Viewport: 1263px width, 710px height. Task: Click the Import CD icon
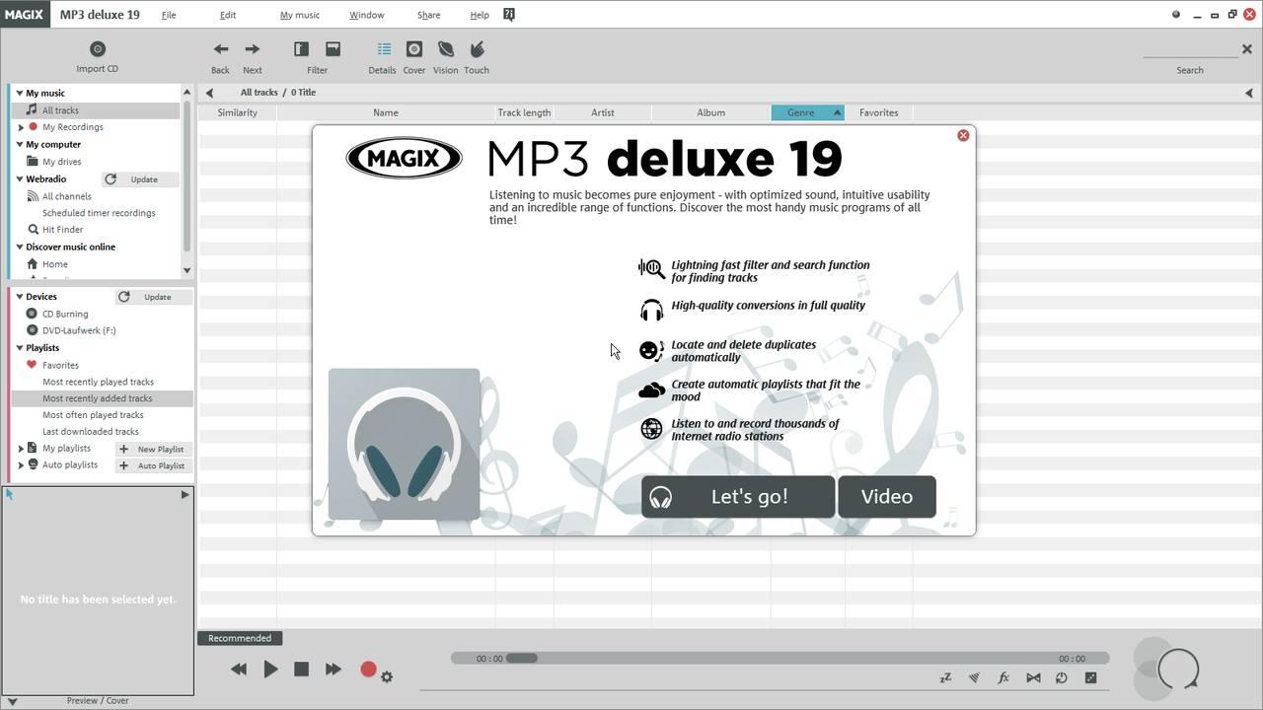(97, 48)
